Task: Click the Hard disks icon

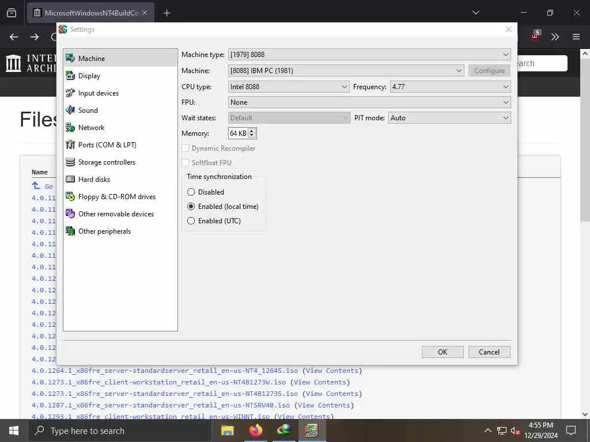Action: (x=70, y=180)
